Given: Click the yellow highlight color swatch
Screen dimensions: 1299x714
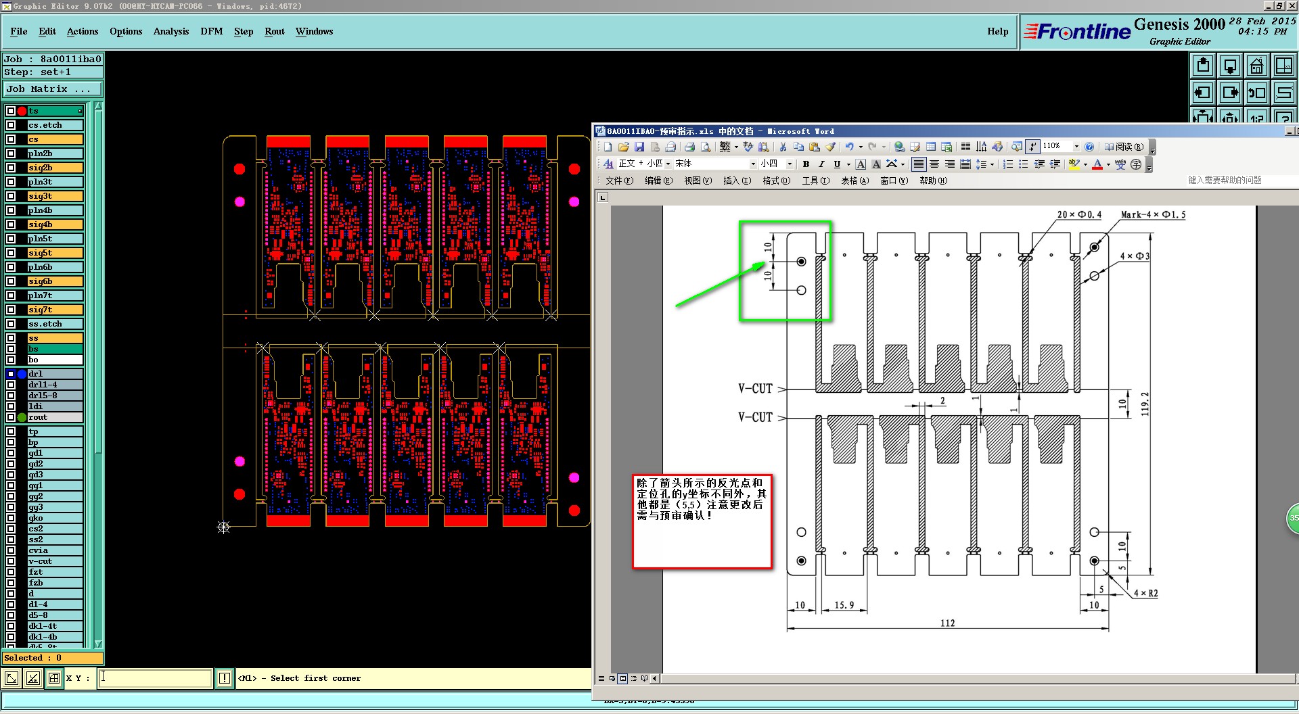Looking at the screenshot, I should click(1074, 164).
